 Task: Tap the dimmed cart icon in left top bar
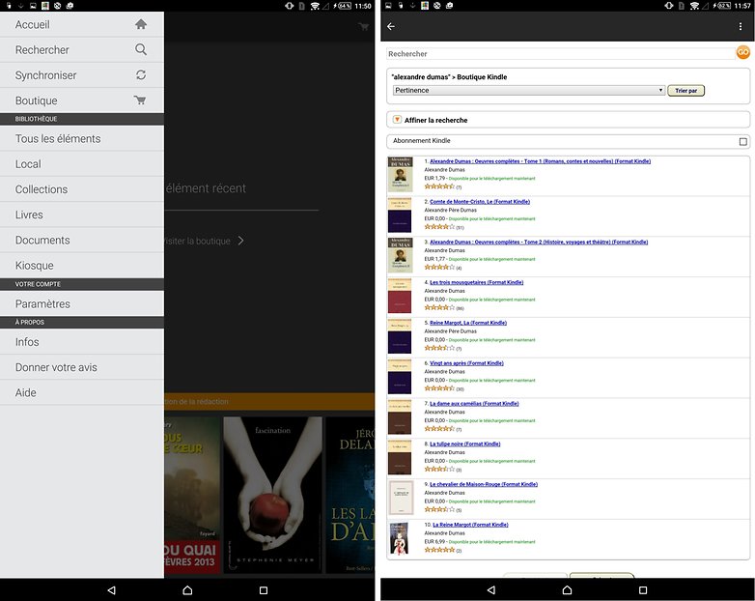coord(364,26)
